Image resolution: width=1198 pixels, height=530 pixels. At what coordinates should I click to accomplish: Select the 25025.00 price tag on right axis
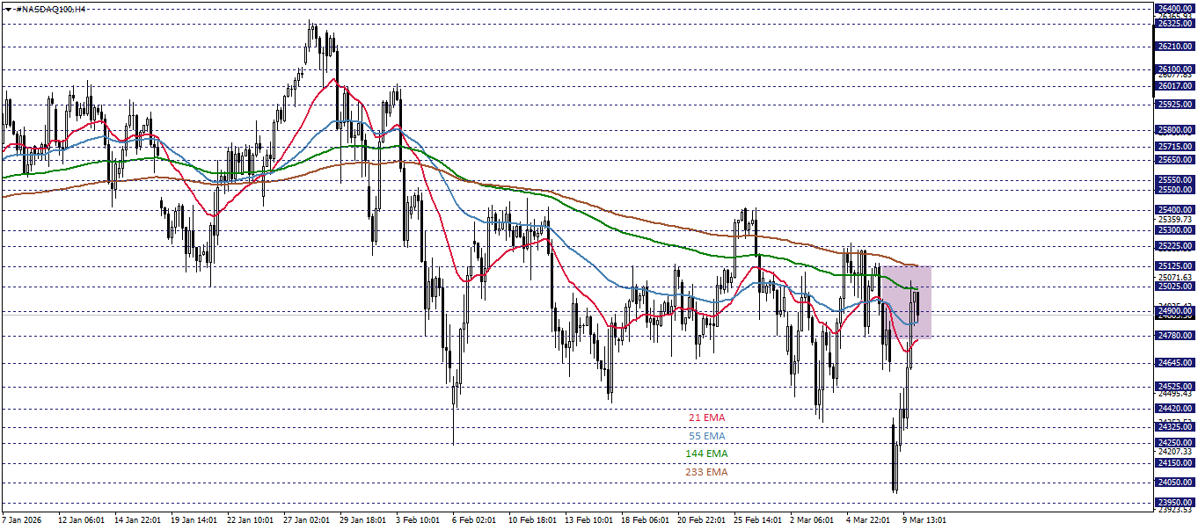[x=1173, y=286]
